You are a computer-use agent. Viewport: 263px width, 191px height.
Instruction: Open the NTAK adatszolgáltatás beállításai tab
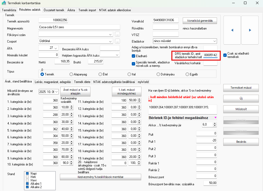pyautogui.click(x=114, y=82)
